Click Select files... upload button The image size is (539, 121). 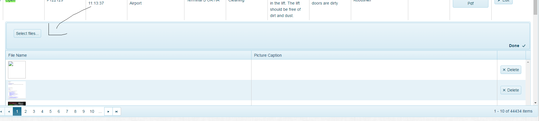click(x=27, y=33)
